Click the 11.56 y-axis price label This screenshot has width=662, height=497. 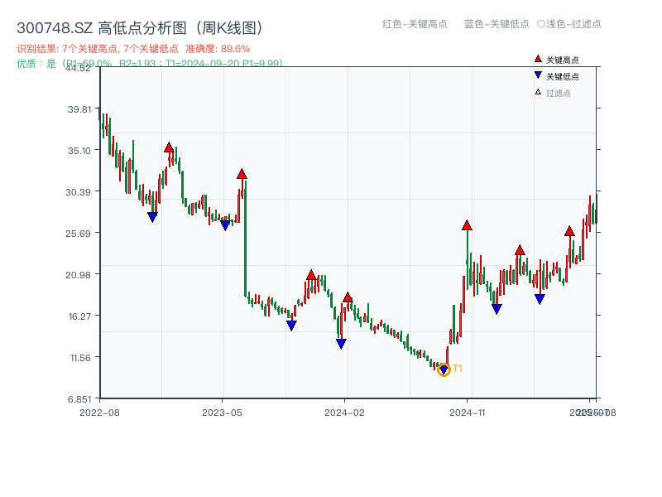pyautogui.click(x=80, y=358)
